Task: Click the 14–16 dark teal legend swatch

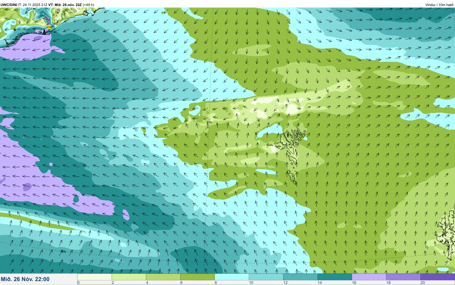Action: (335, 277)
